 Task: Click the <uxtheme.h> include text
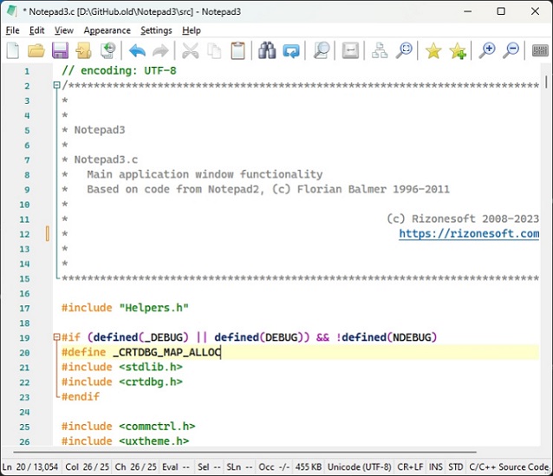[x=154, y=440]
